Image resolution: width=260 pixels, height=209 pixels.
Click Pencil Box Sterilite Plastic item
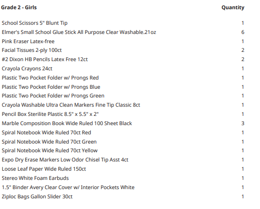pos(50,114)
